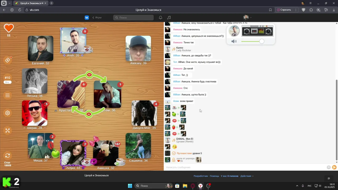Viewport: 338px width, 190px height.
Task: Click the Разработчик link
Action: point(201,176)
